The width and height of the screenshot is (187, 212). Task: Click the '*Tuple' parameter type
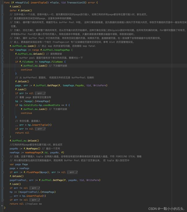pos(54,3)
